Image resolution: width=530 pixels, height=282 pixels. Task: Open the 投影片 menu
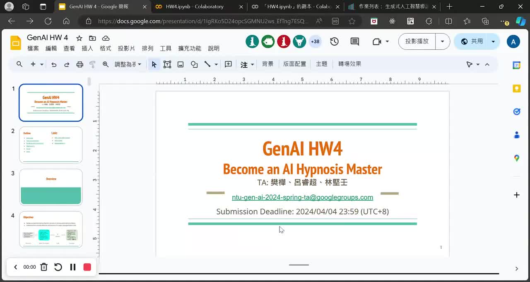[127, 49]
